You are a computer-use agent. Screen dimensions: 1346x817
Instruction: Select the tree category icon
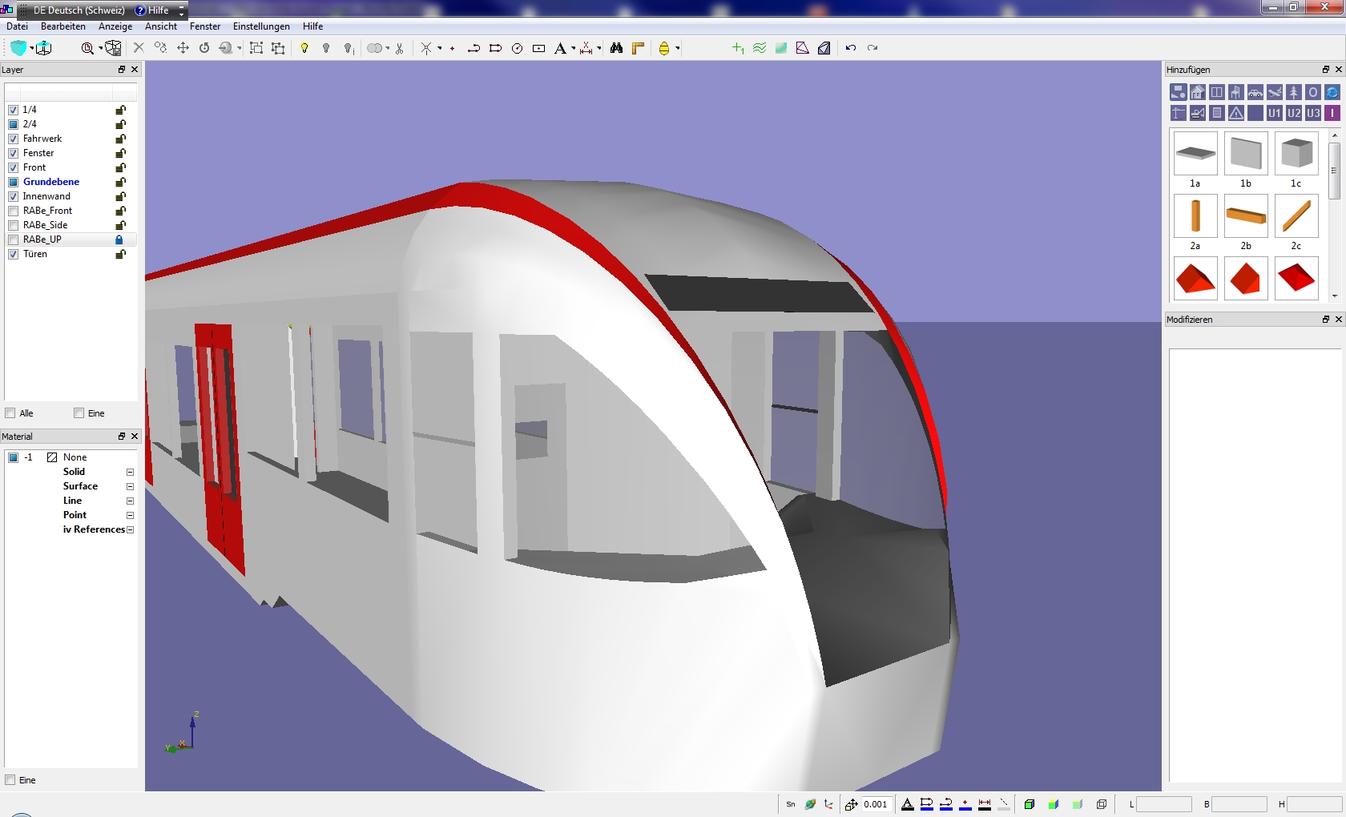click(1293, 93)
